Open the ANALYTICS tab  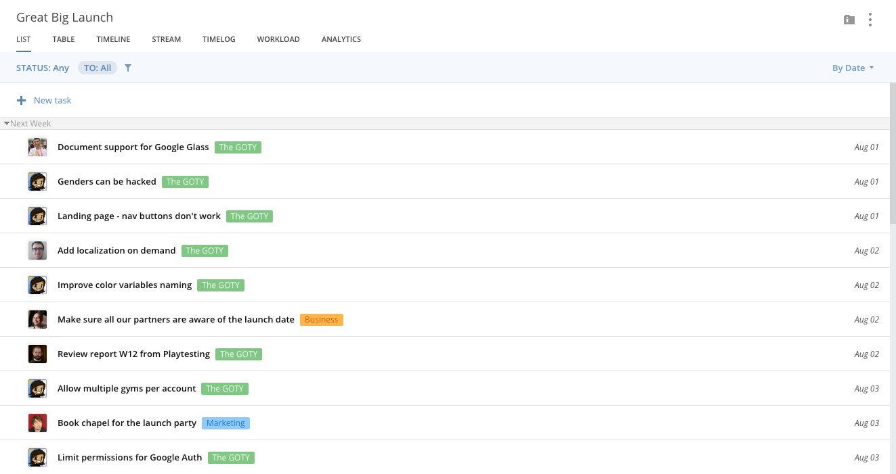(x=341, y=39)
